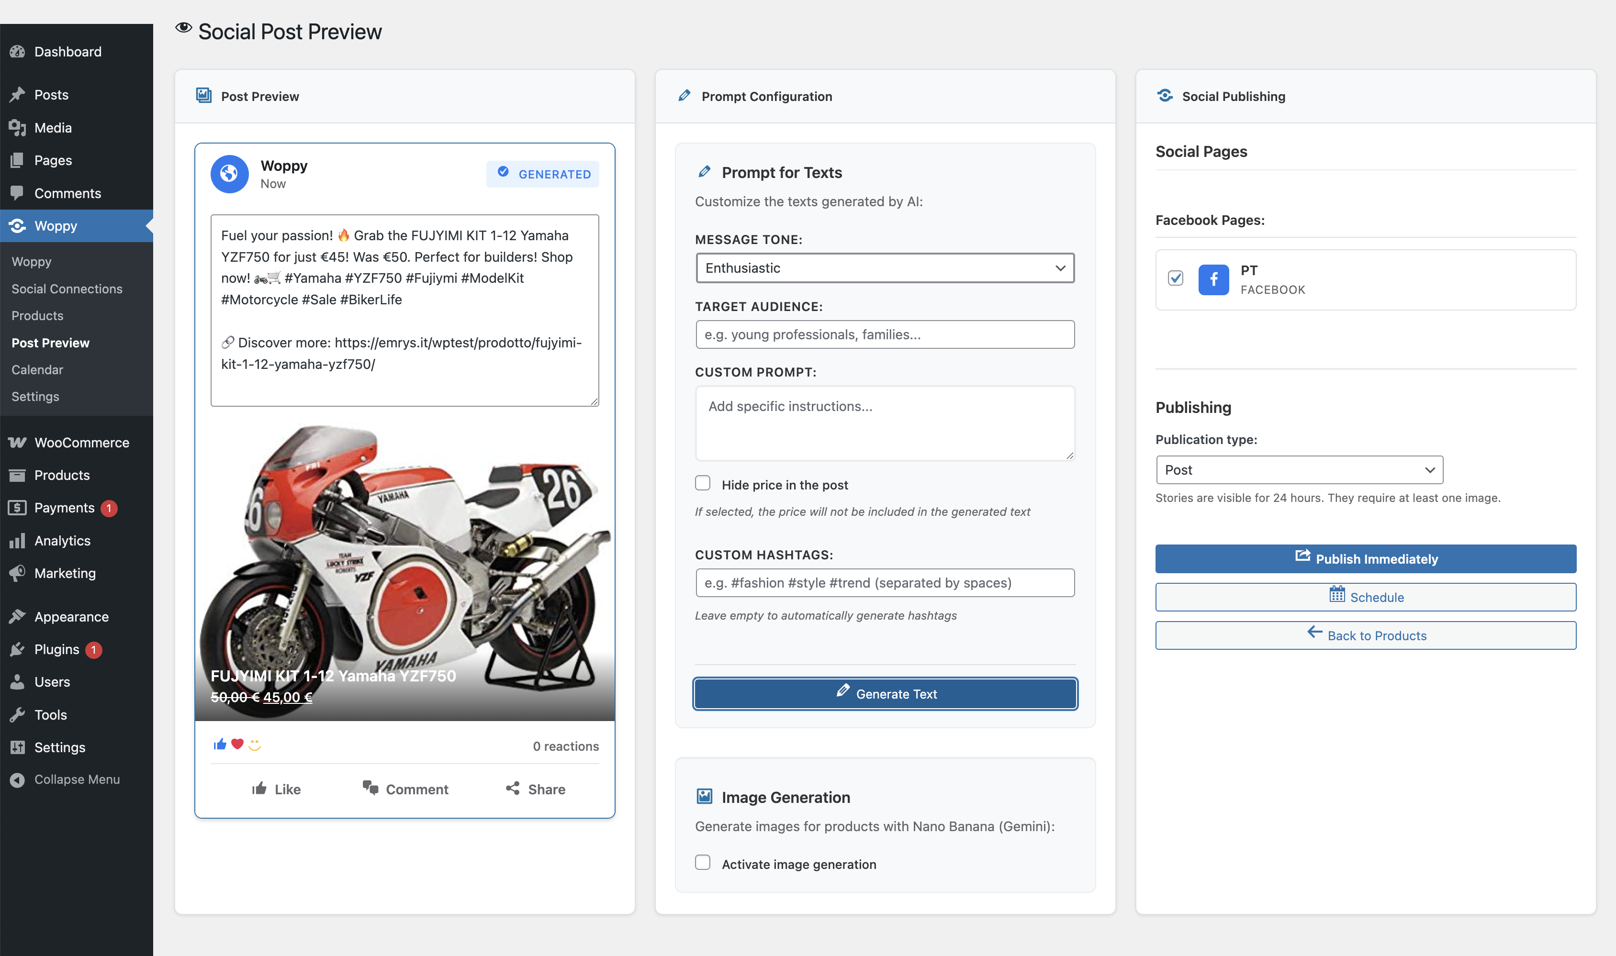Click the Yamaha motorcycle product image
The height and width of the screenshot is (956, 1616).
pyautogui.click(x=404, y=570)
